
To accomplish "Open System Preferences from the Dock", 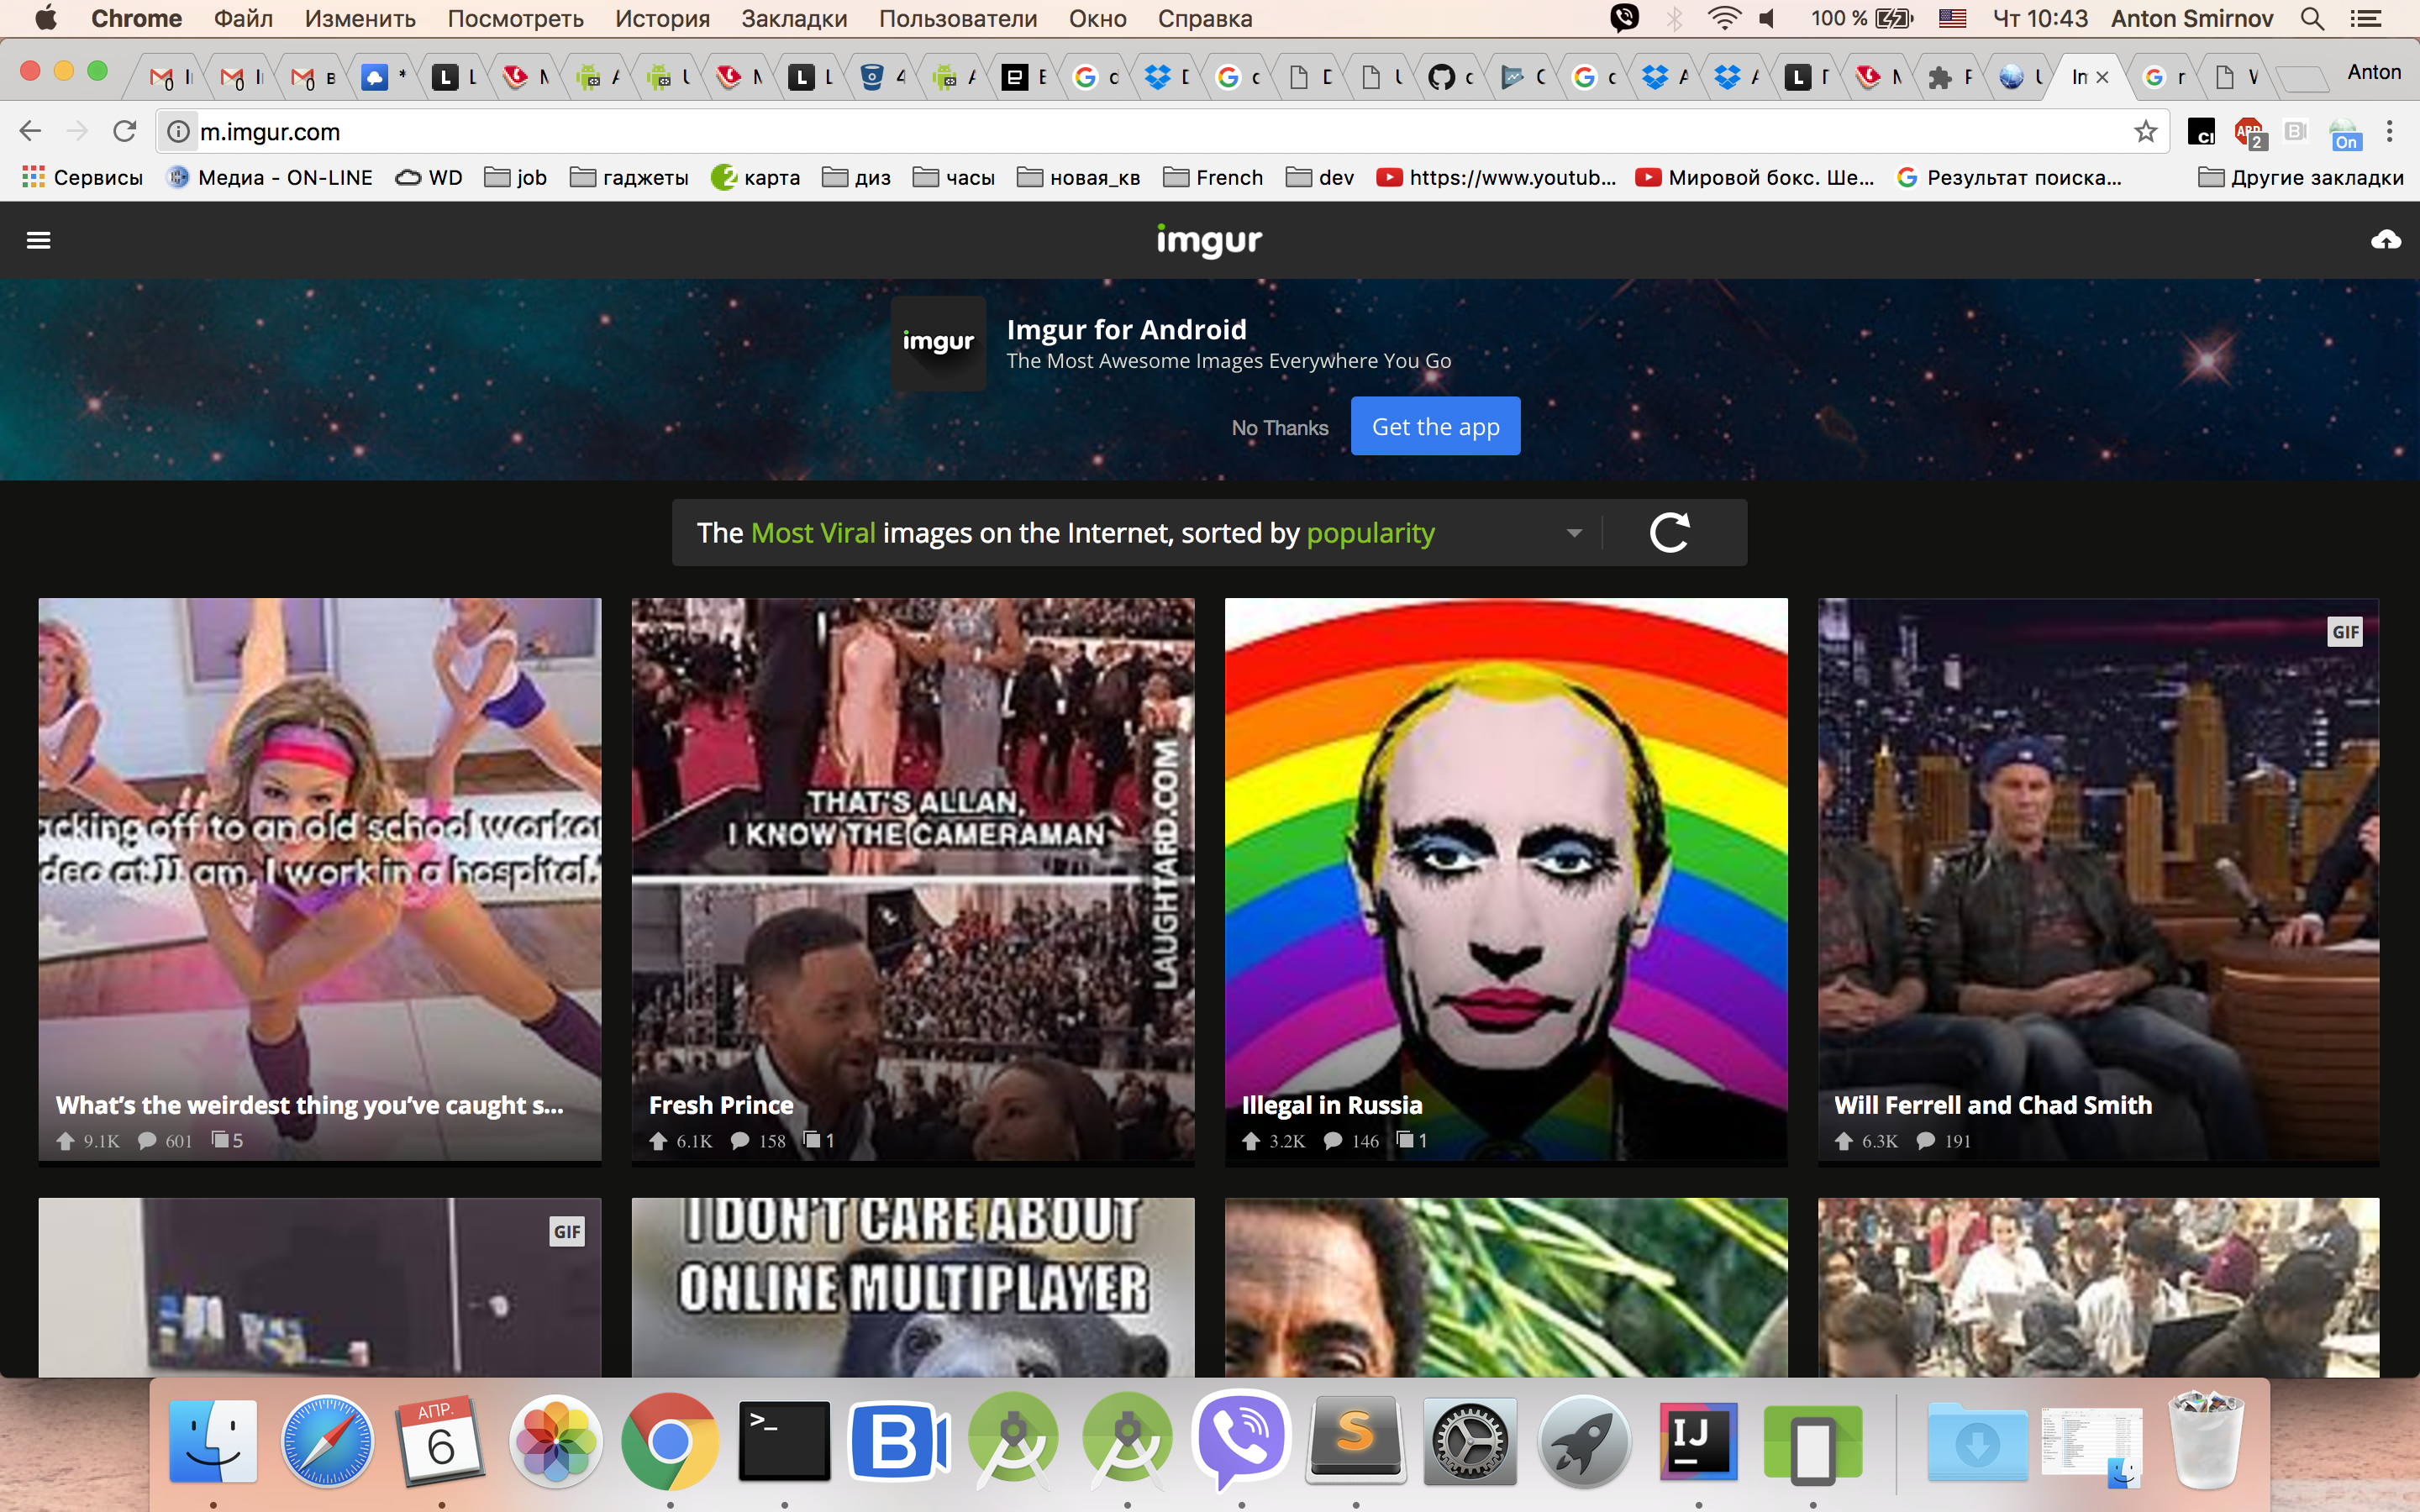I will 1470,1441.
